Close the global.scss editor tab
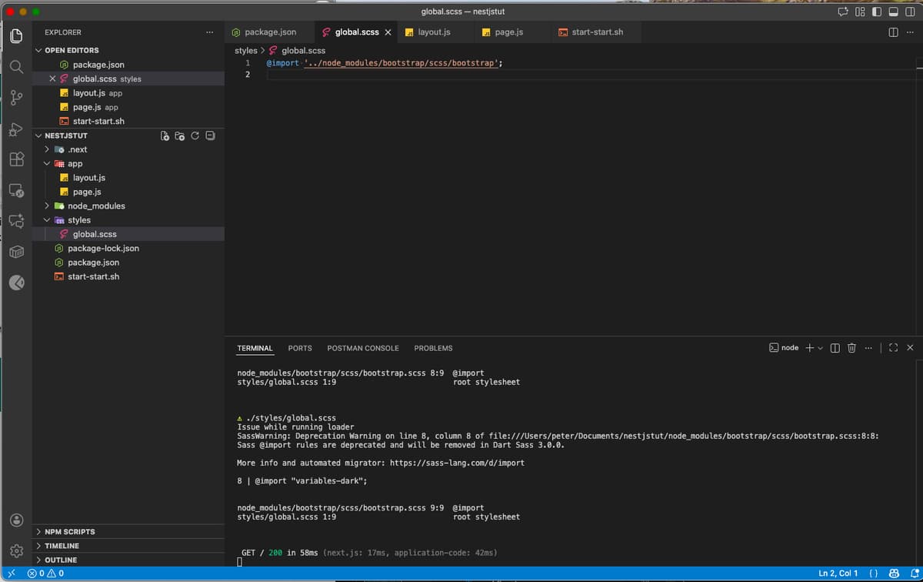The image size is (923, 582). (388, 32)
